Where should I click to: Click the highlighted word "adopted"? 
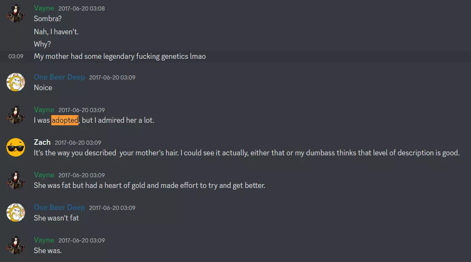[65, 120]
